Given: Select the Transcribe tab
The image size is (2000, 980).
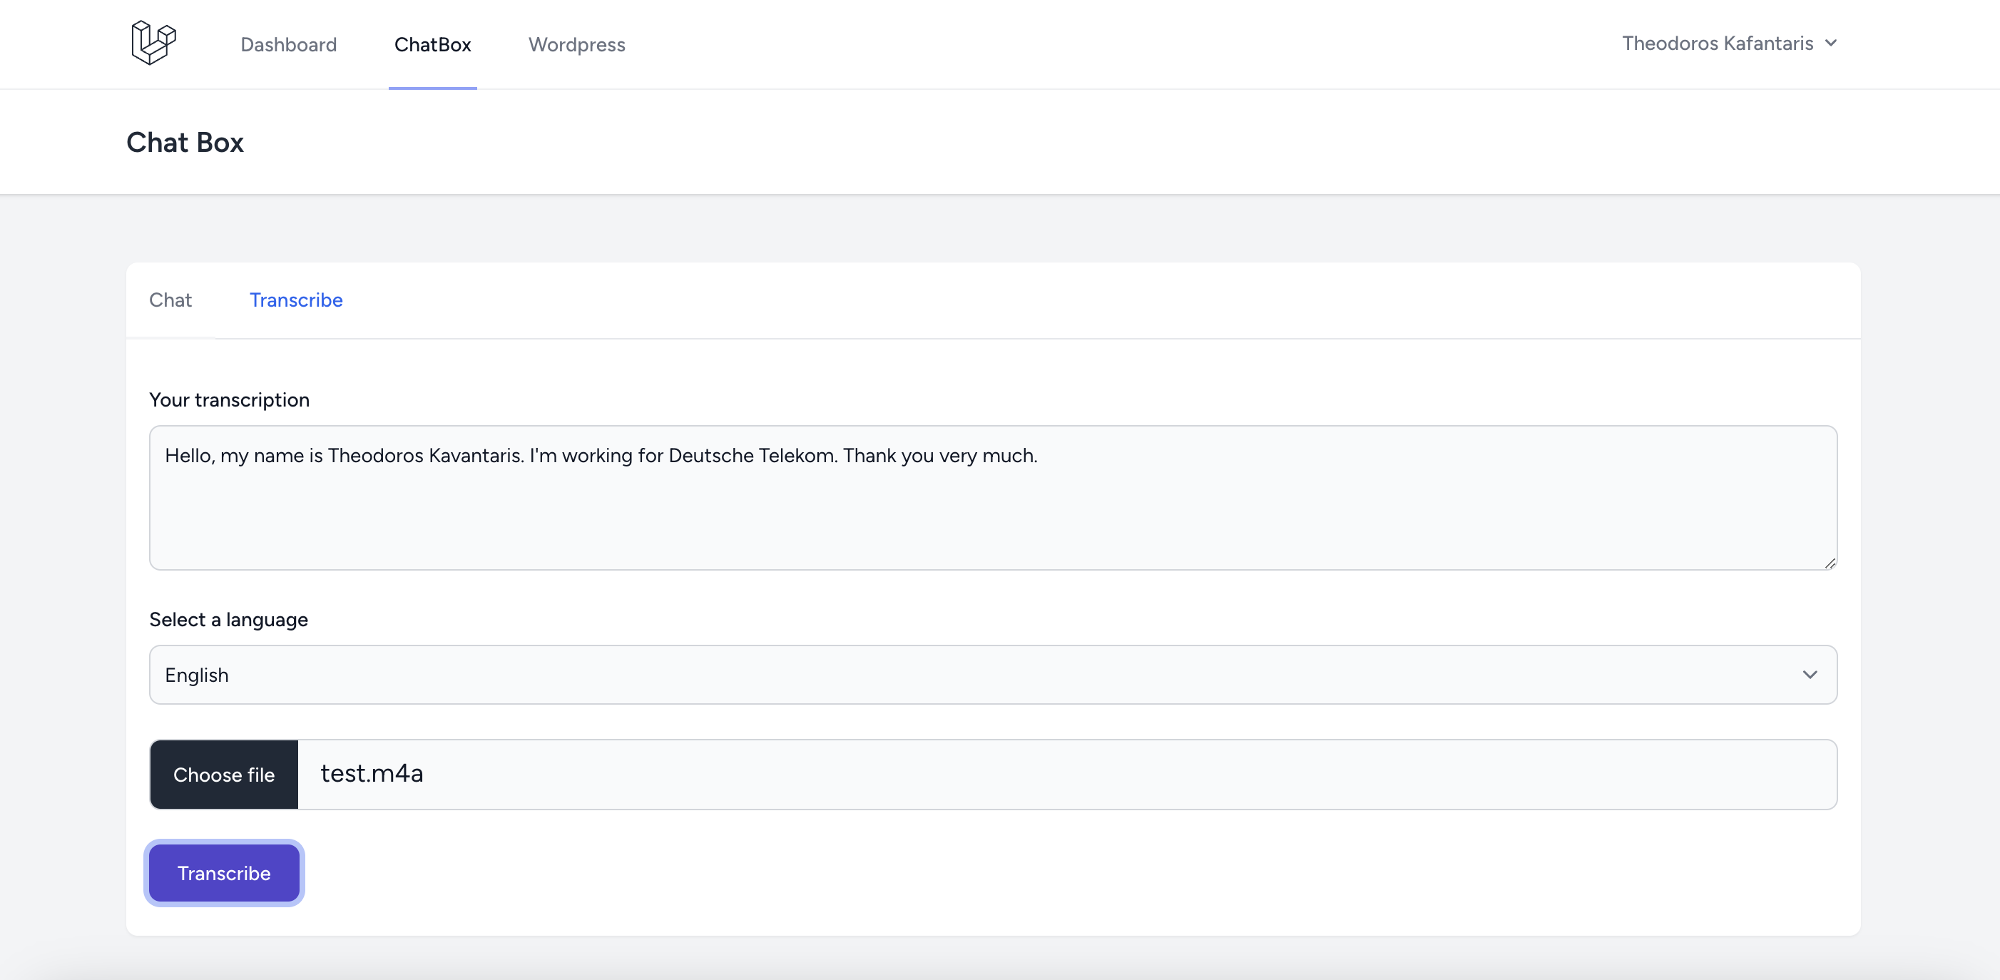Looking at the screenshot, I should pos(296,300).
